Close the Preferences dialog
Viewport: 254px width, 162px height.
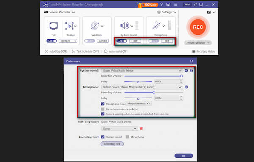coord(191,61)
